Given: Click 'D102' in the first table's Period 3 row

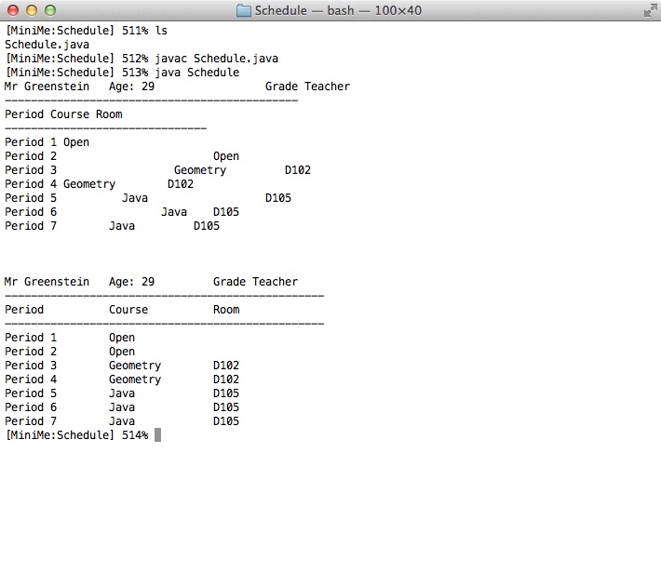Looking at the screenshot, I should point(297,170).
